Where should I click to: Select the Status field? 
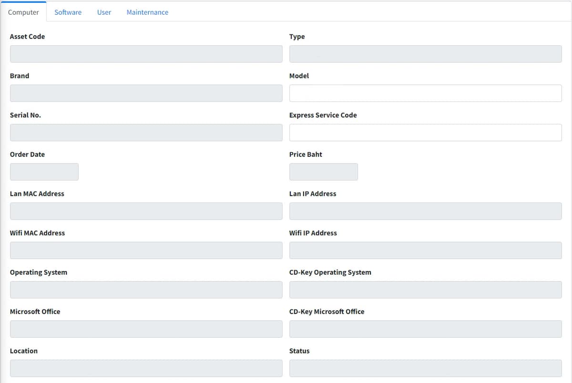click(425, 368)
